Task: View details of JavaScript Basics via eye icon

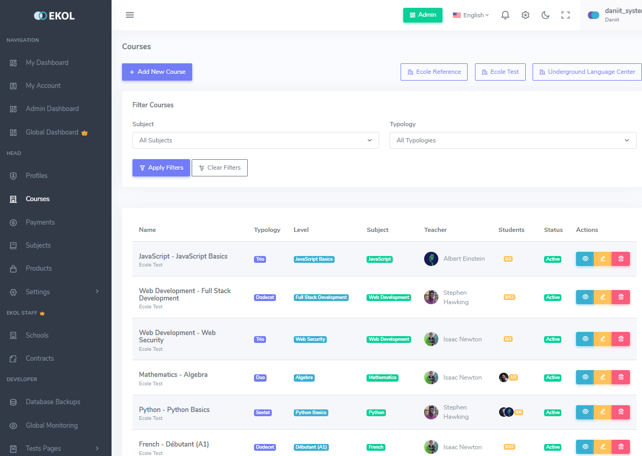Action: click(585, 259)
